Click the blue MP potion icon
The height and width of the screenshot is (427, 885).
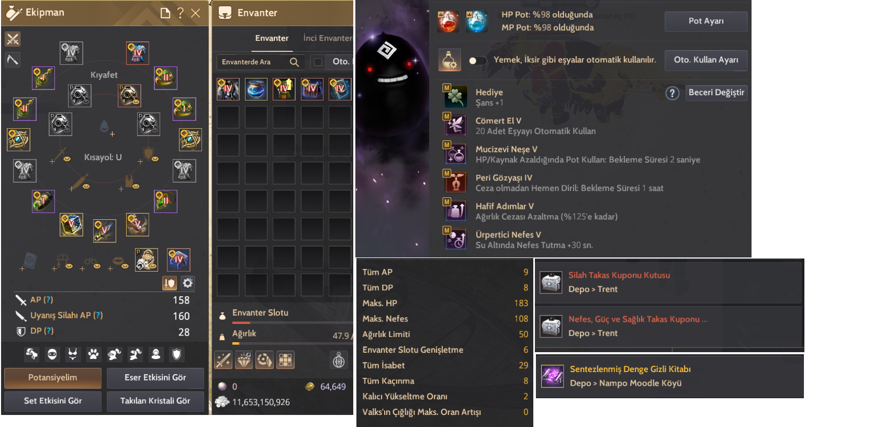pyautogui.click(x=476, y=21)
